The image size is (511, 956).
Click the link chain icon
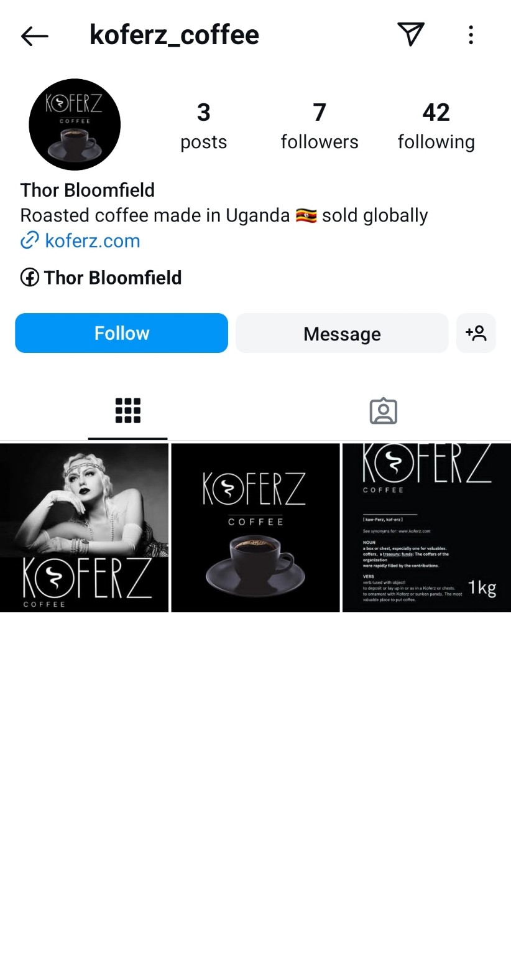click(x=30, y=240)
